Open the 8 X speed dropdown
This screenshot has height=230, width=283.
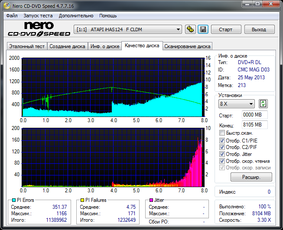click(x=237, y=104)
